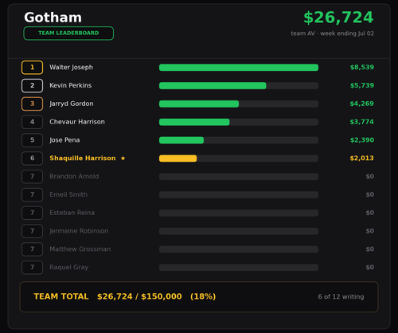
Task: Select the highlighted name Shaquille Harrison
Action: tap(83, 159)
